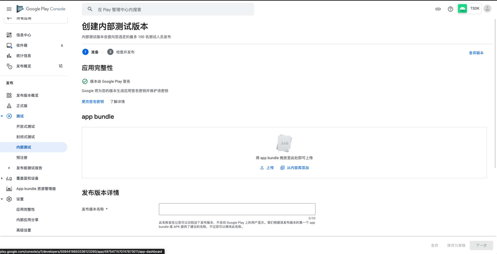Click the TSDK app name label

[475, 9]
